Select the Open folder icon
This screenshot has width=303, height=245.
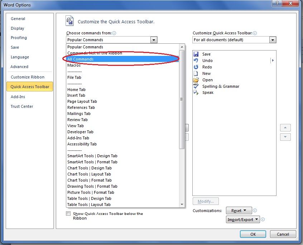coord(195,80)
